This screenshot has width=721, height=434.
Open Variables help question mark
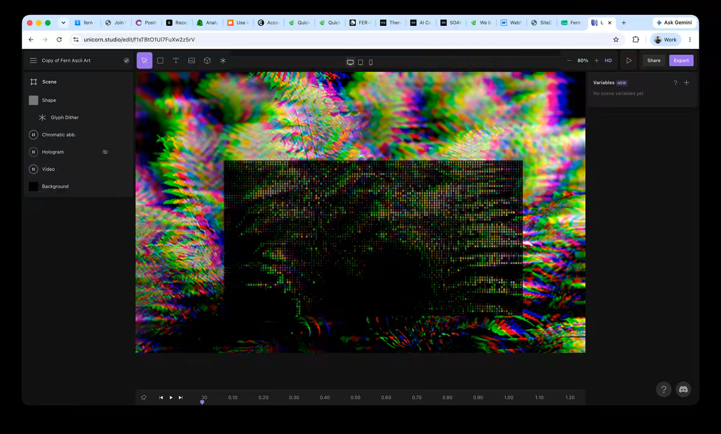(675, 83)
